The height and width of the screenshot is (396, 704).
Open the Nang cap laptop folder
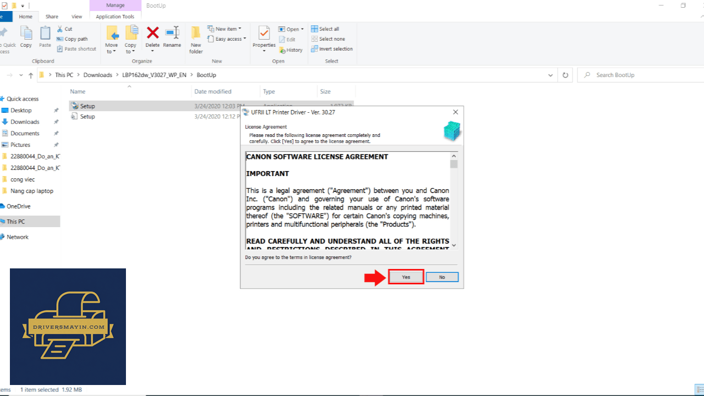click(x=32, y=191)
